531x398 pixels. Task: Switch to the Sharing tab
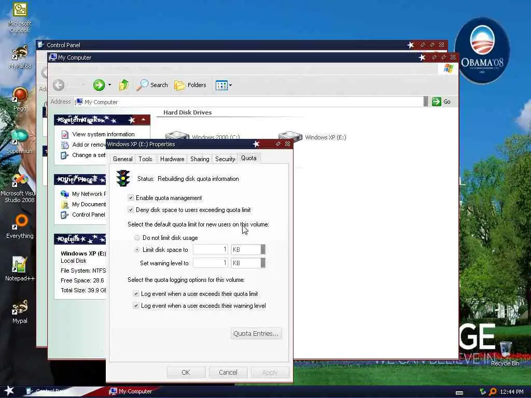(200, 159)
